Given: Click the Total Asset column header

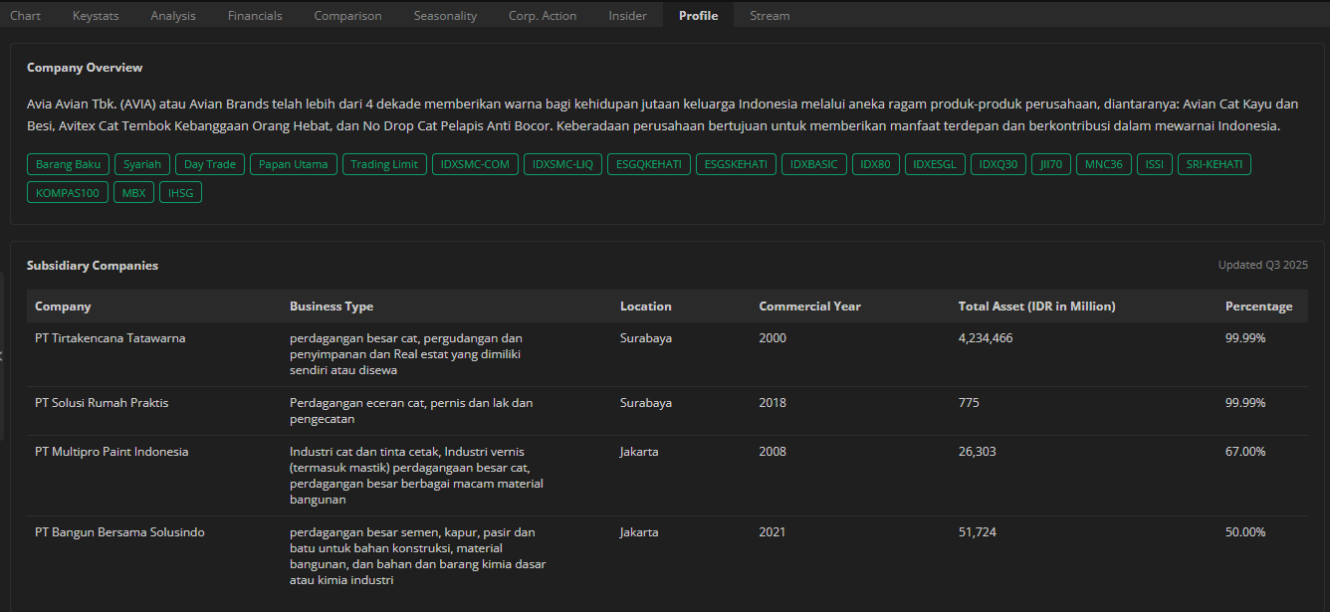Looking at the screenshot, I should tap(1036, 306).
